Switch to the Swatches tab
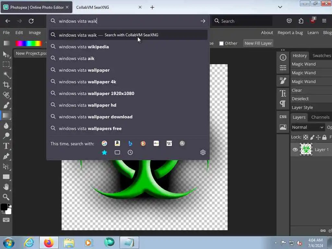 coord(322,55)
